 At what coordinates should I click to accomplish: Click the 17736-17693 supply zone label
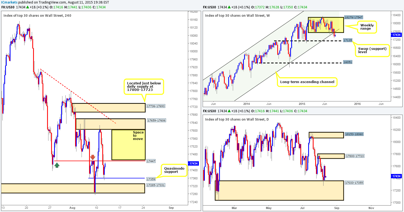coord(156,106)
